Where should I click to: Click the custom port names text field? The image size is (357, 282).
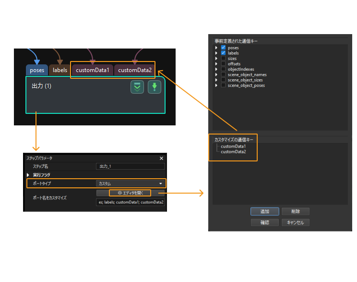(130, 202)
